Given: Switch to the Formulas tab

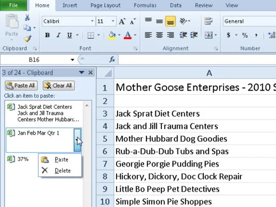Looking at the screenshot, I should (x=145, y=5).
